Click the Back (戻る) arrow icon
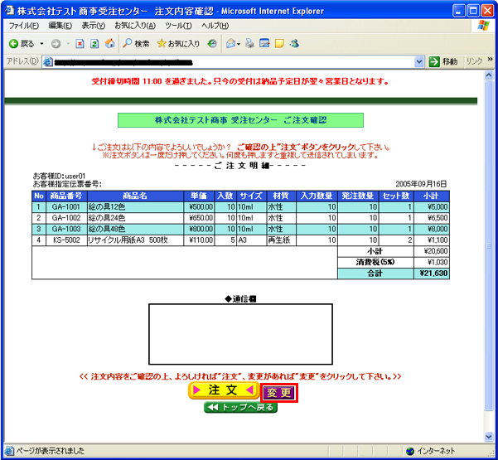This screenshot has width=498, height=460. [13, 44]
